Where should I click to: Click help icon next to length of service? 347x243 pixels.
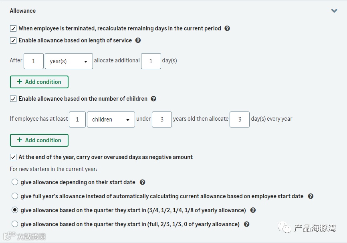click(x=138, y=40)
